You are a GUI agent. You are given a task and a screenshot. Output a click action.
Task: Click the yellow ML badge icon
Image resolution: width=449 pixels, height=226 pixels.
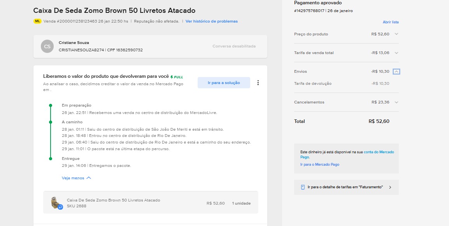click(37, 21)
